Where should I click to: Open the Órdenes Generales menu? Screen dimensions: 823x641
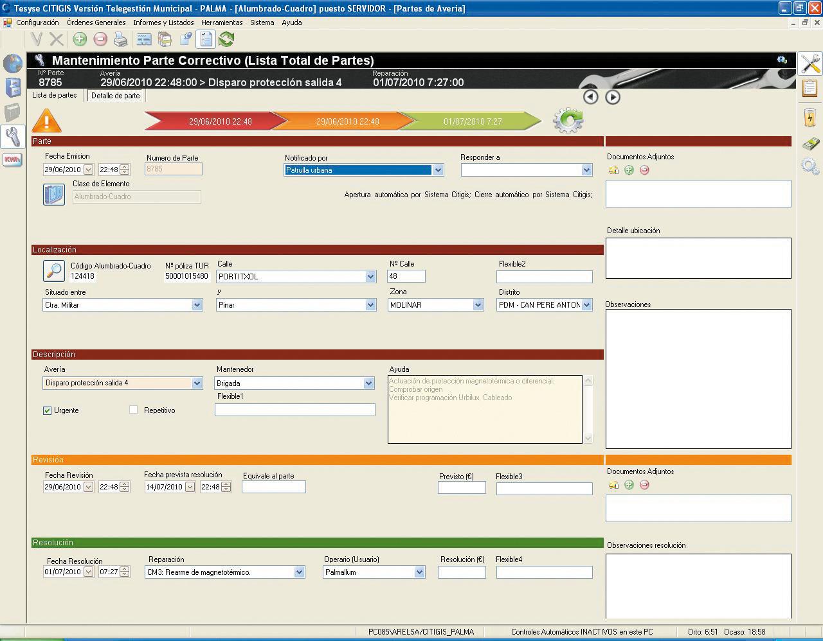tap(96, 22)
